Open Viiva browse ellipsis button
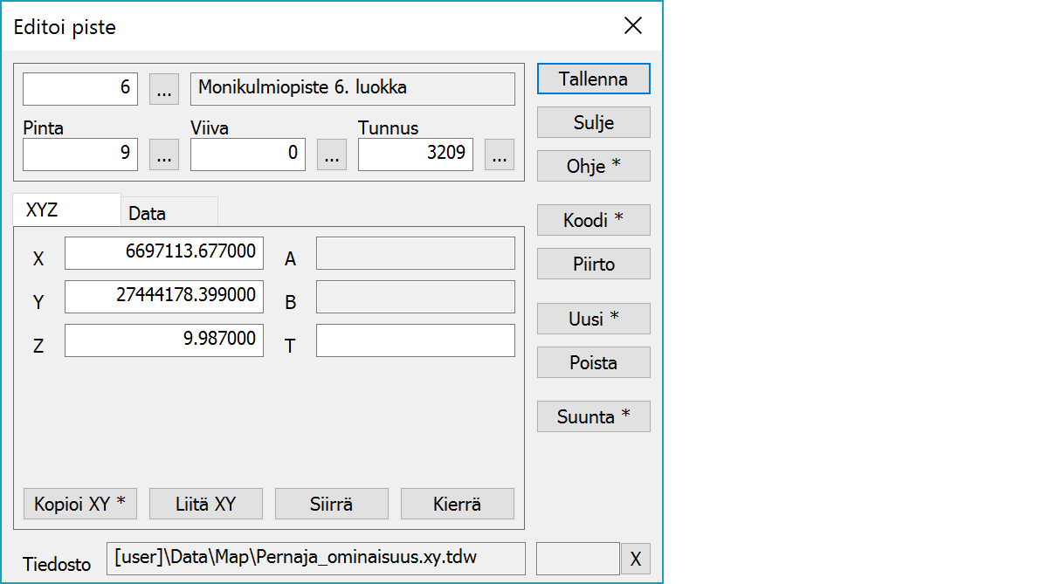Viewport: 1048px width, 584px height. pyautogui.click(x=331, y=155)
